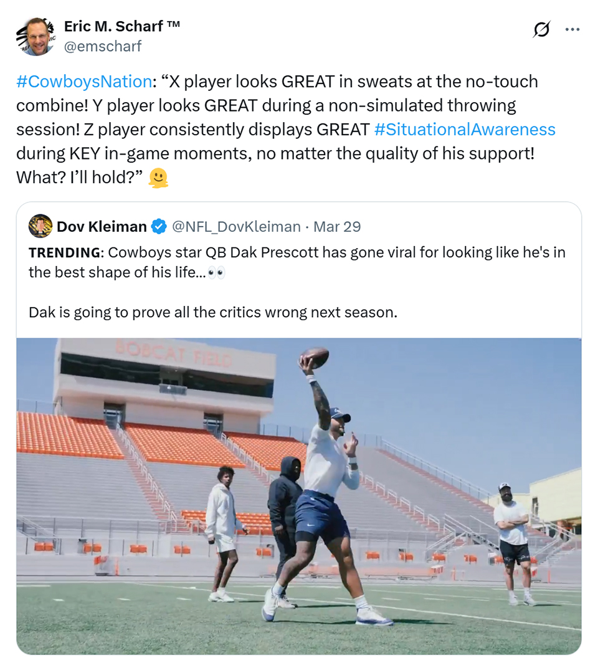Open the three-dot more options menu
This screenshot has width=598, height=658.
pos(572,29)
